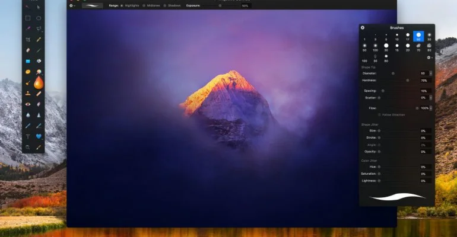Screen dimensions: 457x237
Task: Pick the size 20 brush preset
Action: coord(408,47)
